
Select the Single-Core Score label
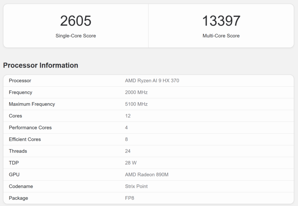coord(76,36)
